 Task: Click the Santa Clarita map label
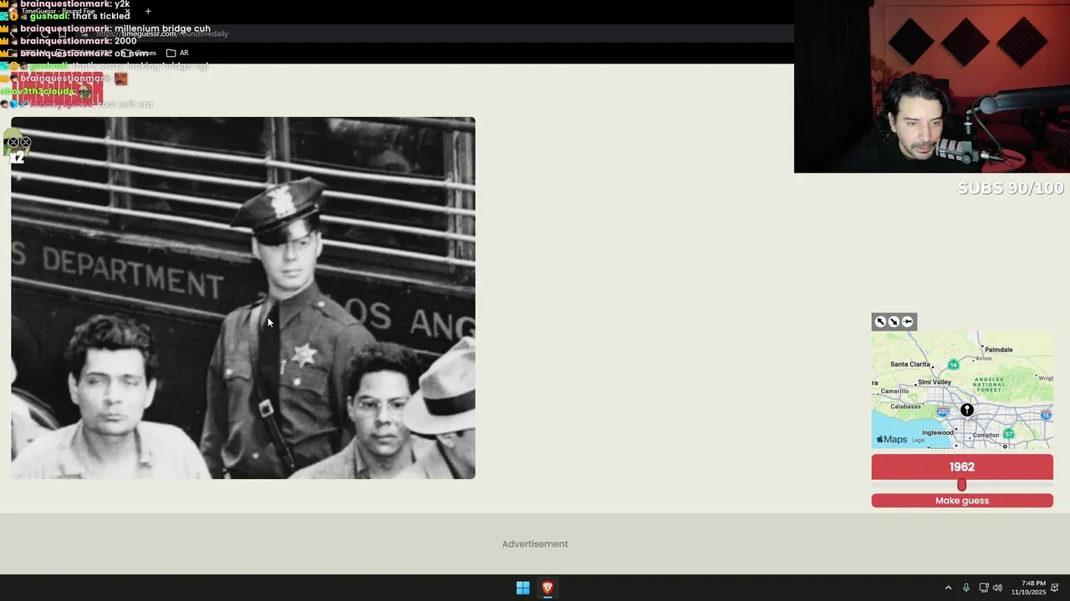[x=910, y=365]
